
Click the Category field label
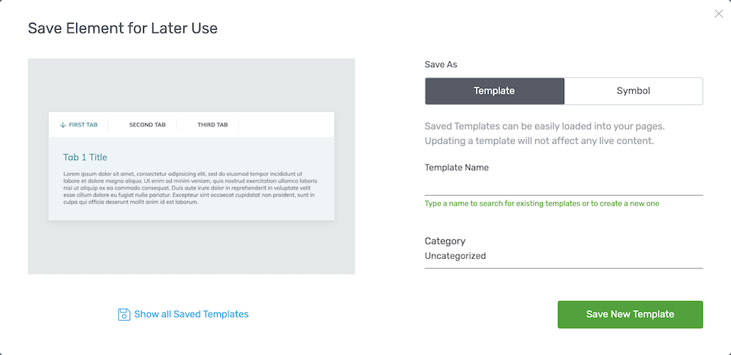click(x=445, y=241)
